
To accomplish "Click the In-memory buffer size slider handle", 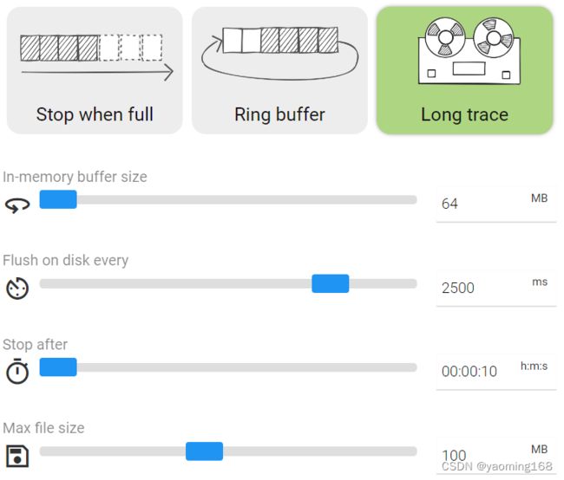I will click(58, 199).
